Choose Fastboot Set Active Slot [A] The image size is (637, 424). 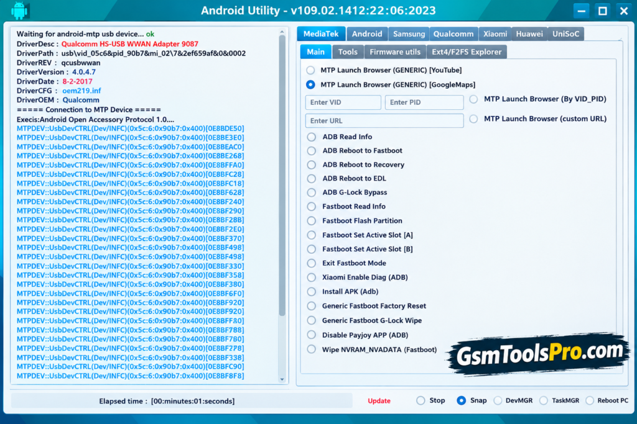pos(312,235)
